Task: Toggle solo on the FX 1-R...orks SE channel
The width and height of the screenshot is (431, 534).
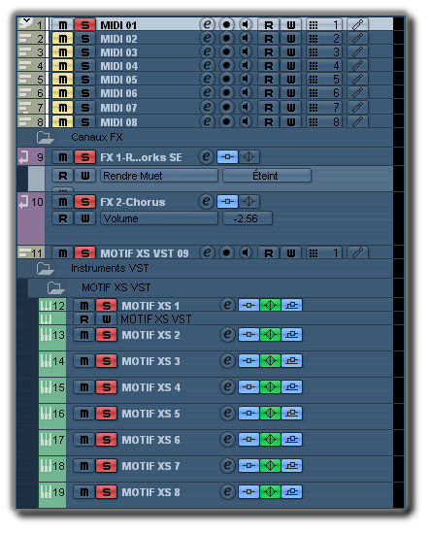Action: (85, 157)
